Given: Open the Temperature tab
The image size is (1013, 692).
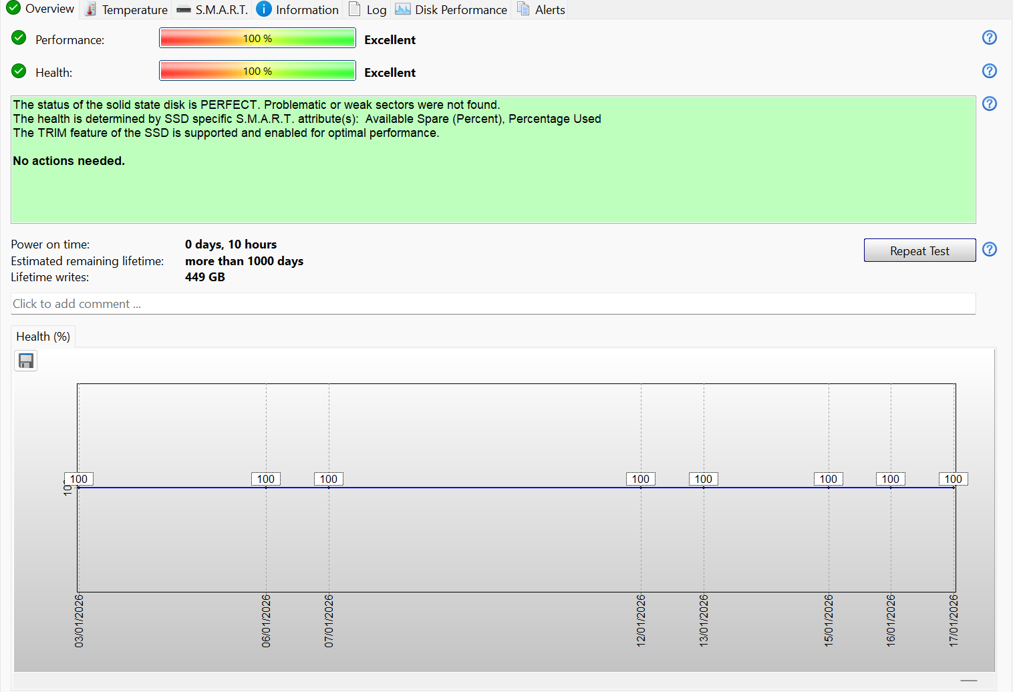Looking at the screenshot, I should coord(126,9).
